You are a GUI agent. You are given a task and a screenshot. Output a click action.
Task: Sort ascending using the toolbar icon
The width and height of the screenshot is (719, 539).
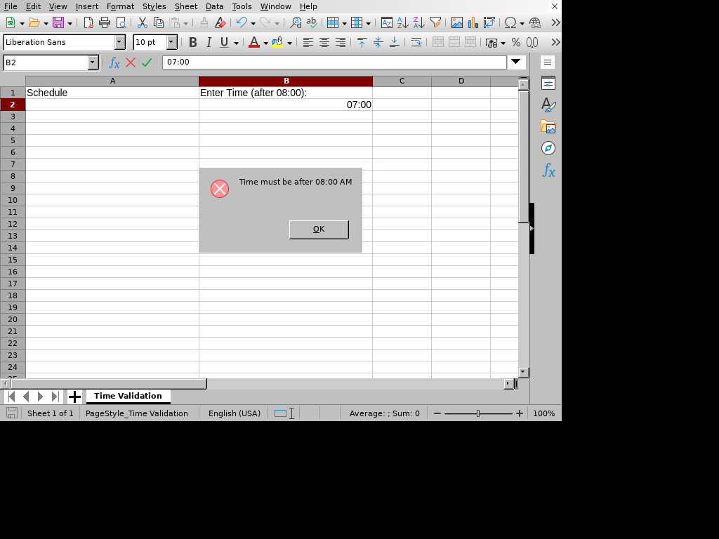pos(402,22)
